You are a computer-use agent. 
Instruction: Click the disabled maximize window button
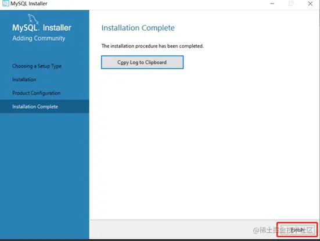click(x=291, y=3)
